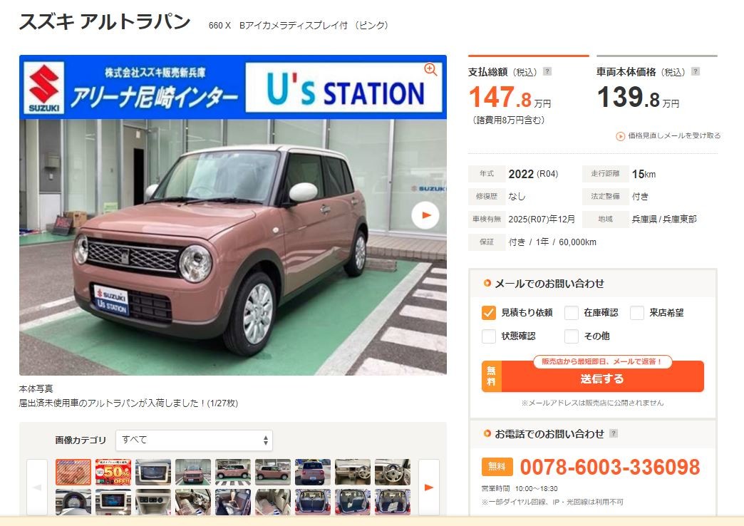Click the next arrow of thumbnail carousel

click(429, 487)
